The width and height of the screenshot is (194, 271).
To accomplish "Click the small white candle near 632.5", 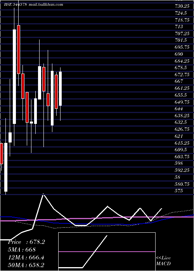I will click(31, 123).
